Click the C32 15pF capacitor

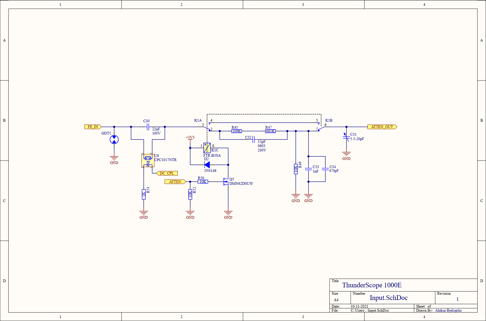pos(254,139)
